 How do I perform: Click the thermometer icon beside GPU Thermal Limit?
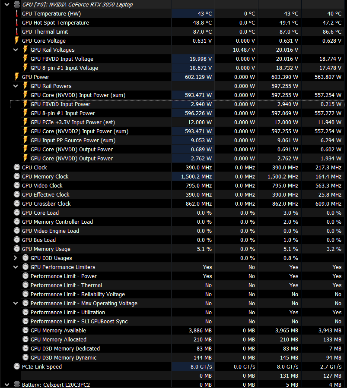pyautogui.click(x=17, y=32)
